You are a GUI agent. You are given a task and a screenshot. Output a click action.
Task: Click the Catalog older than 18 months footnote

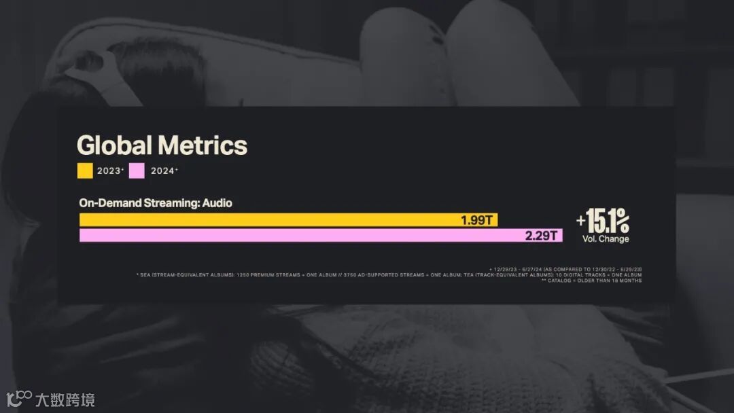(592, 281)
